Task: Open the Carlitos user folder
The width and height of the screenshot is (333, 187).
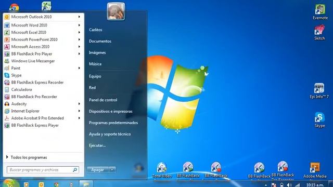Action: (x=96, y=30)
